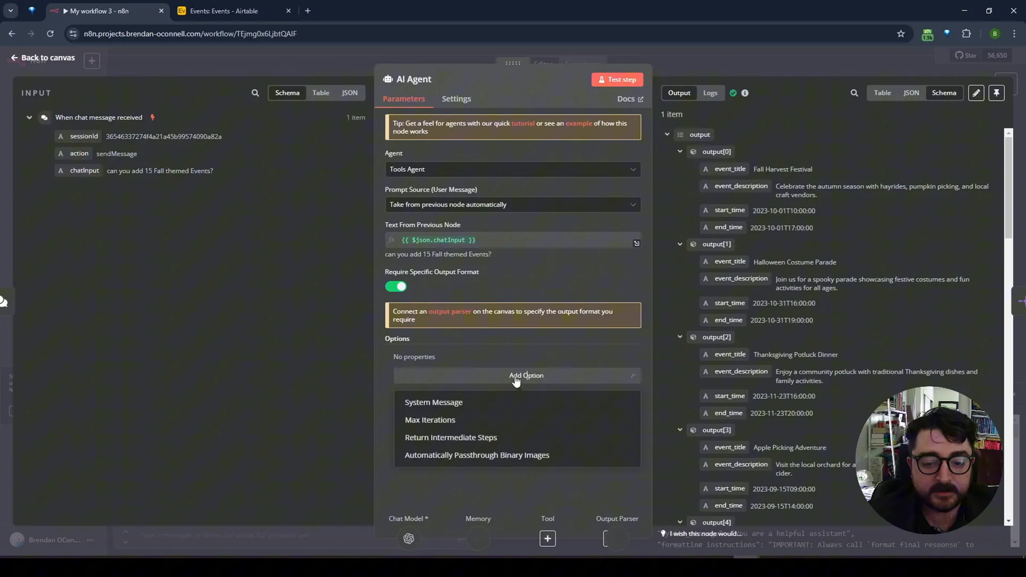Reload the browser page
Image resolution: width=1026 pixels, height=577 pixels.
coord(50,34)
